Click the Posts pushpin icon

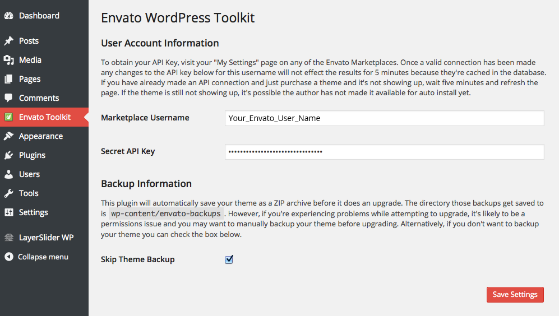click(x=8, y=41)
